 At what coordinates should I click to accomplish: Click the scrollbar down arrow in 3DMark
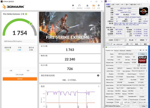point(103,107)
